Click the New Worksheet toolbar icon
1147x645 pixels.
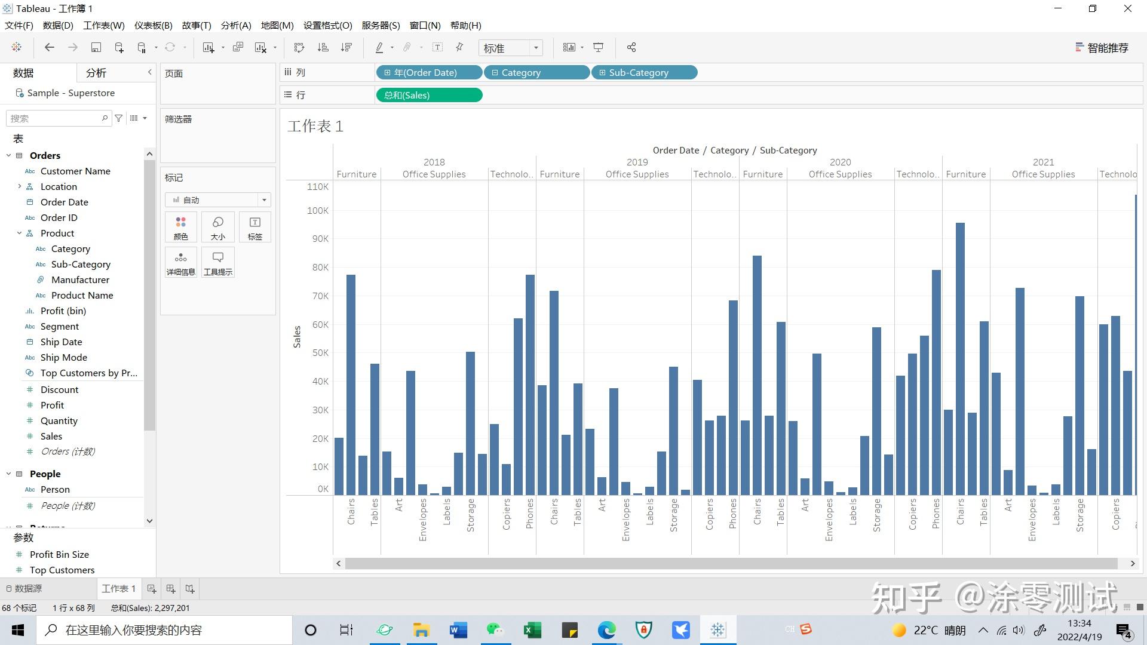208,47
